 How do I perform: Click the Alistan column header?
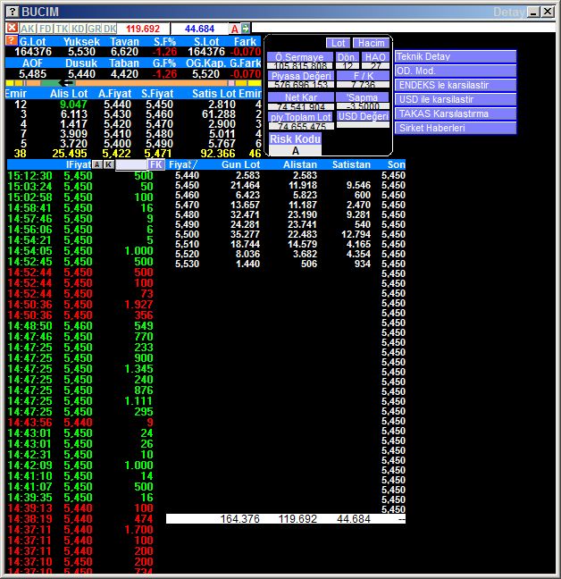[x=300, y=164]
